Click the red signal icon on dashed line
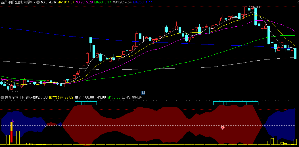 (x=223, y=128)
